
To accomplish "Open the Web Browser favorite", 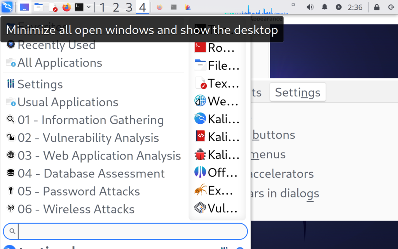I will [x=216, y=101].
